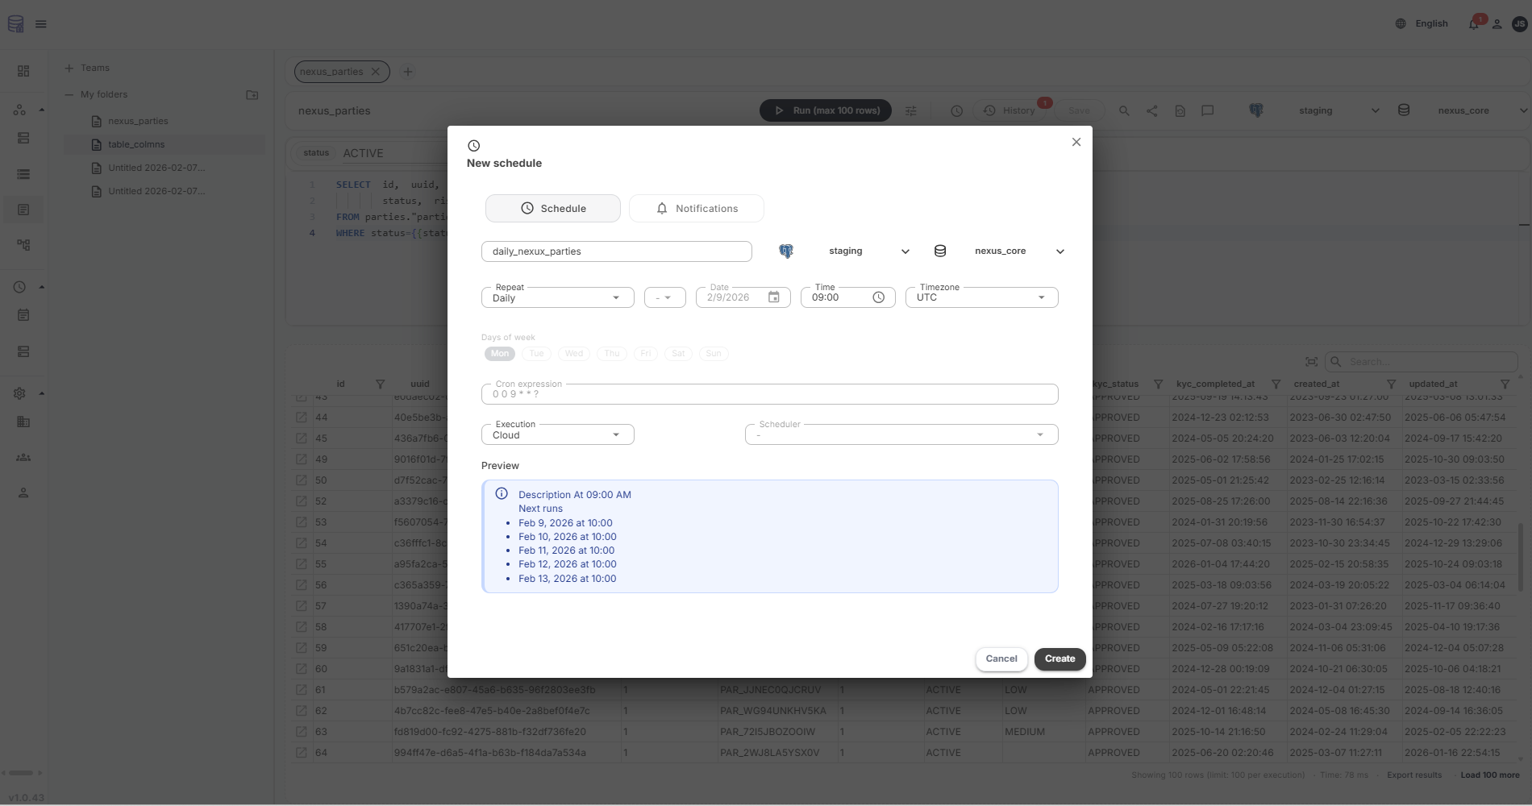Deselect Mon in the Days of week selector

[x=499, y=353]
